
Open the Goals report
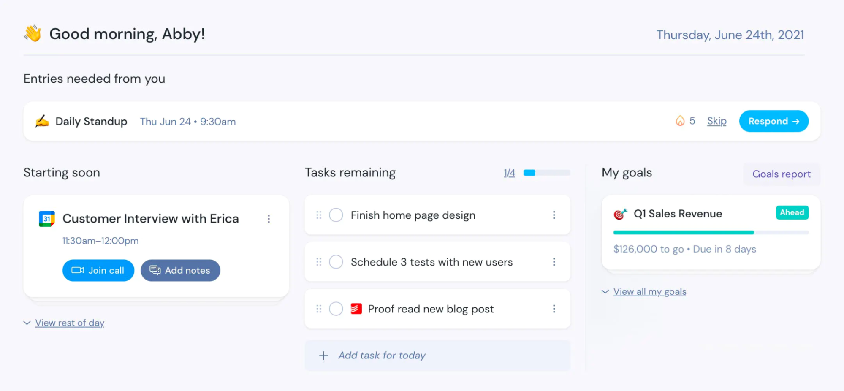(x=781, y=174)
